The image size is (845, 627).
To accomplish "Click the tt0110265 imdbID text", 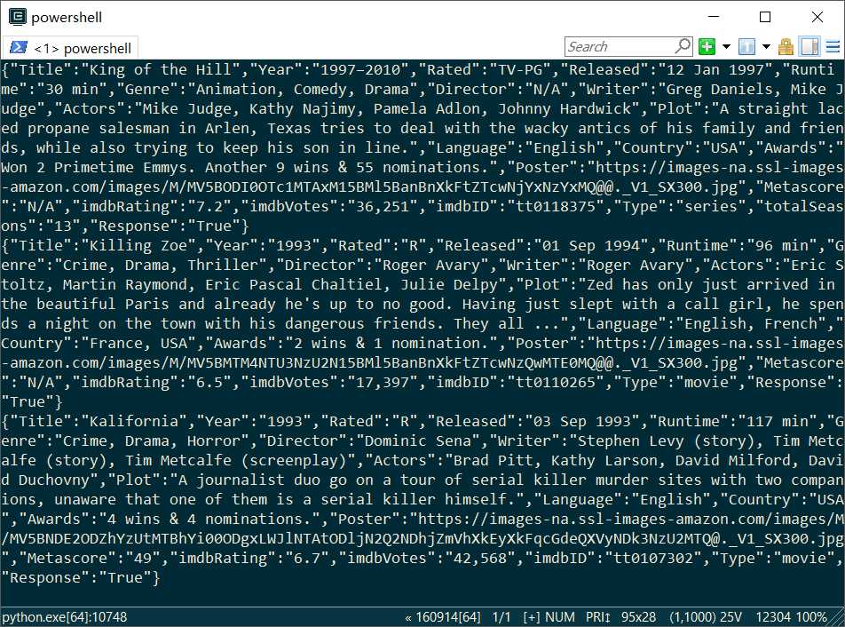I will (555, 382).
